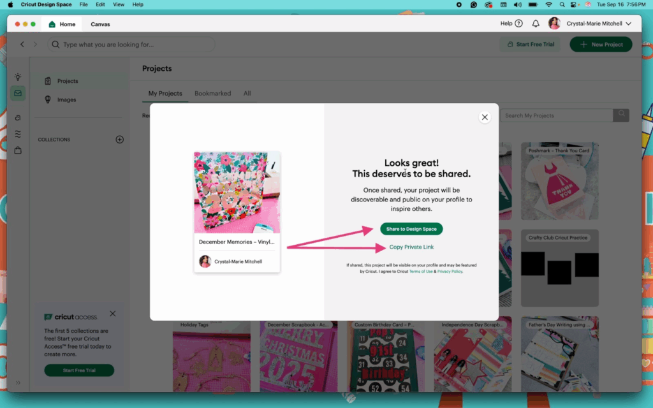Open the Terms of Use link
The image size is (653, 408).
[421, 272]
